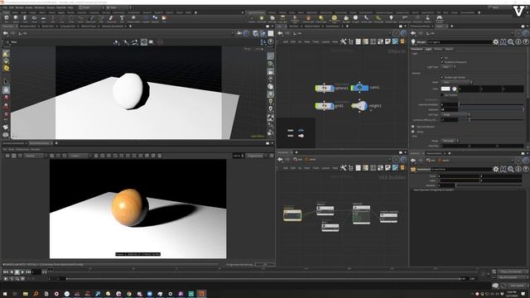Click the lock icon in viewport left toolbar
Viewport: 530px width, 298px height.
[x=6, y=90]
